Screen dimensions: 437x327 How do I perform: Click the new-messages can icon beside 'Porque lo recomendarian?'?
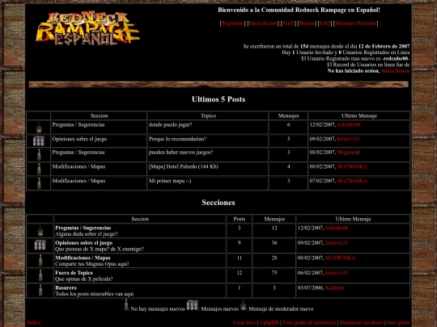39,141
